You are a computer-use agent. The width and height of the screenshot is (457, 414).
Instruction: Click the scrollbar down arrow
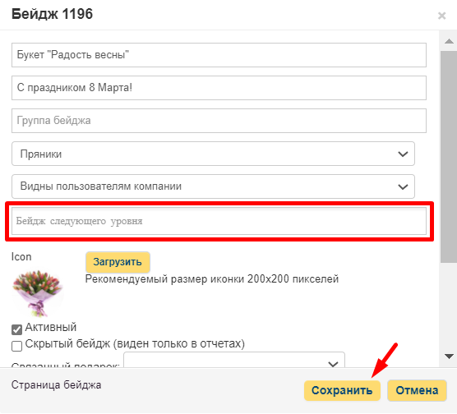pos(449,356)
